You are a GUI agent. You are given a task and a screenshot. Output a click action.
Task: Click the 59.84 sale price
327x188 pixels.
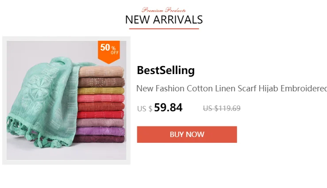pos(168,108)
